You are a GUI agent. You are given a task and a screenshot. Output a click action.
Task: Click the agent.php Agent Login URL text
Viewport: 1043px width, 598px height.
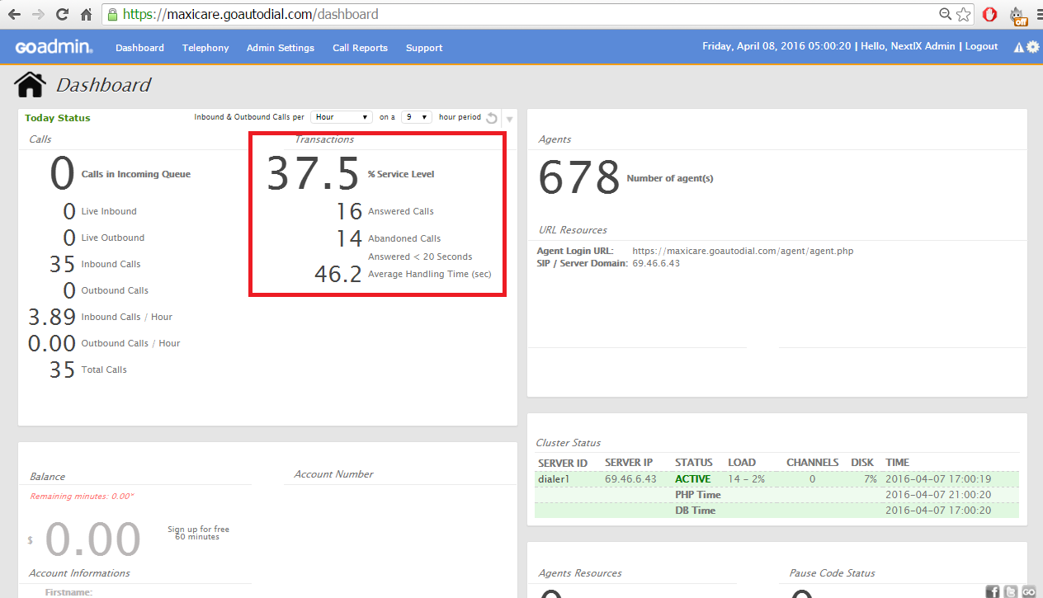[743, 251]
